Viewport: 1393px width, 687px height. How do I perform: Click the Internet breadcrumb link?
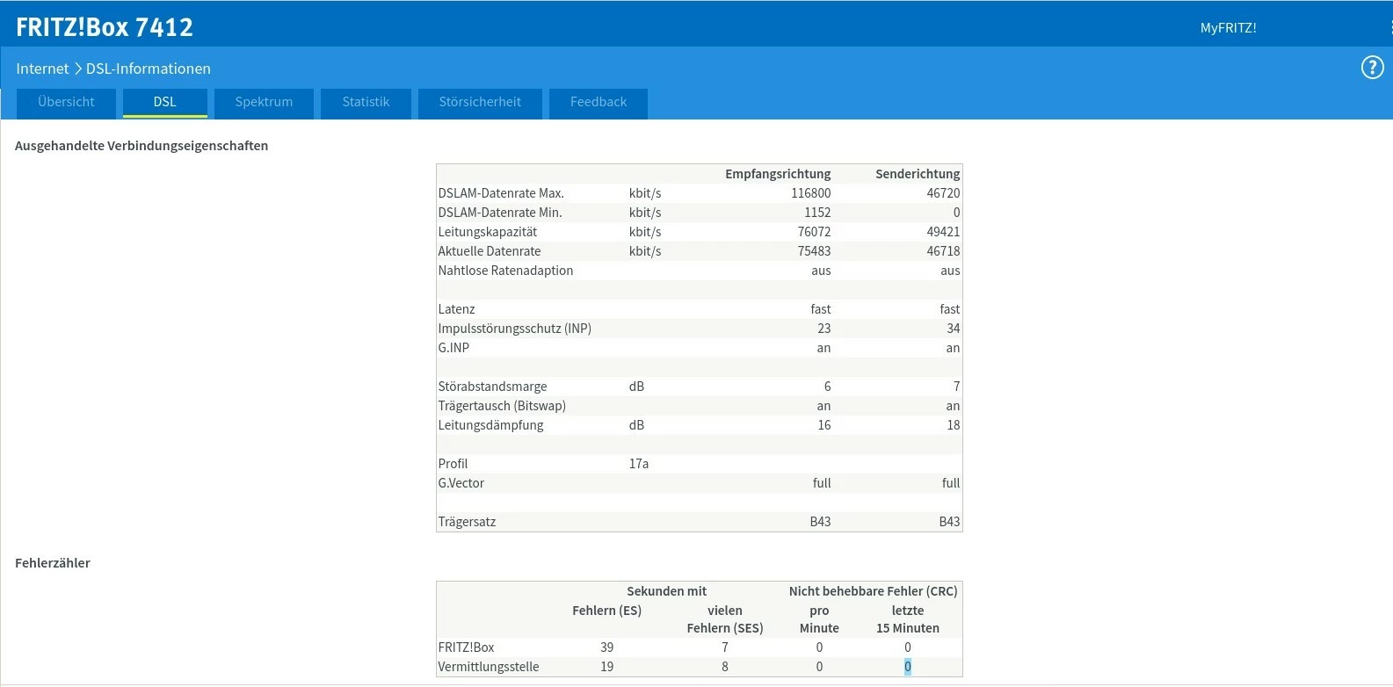tap(42, 69)
